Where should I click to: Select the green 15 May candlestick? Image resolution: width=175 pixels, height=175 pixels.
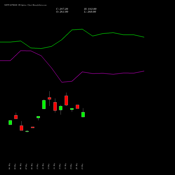61,108
